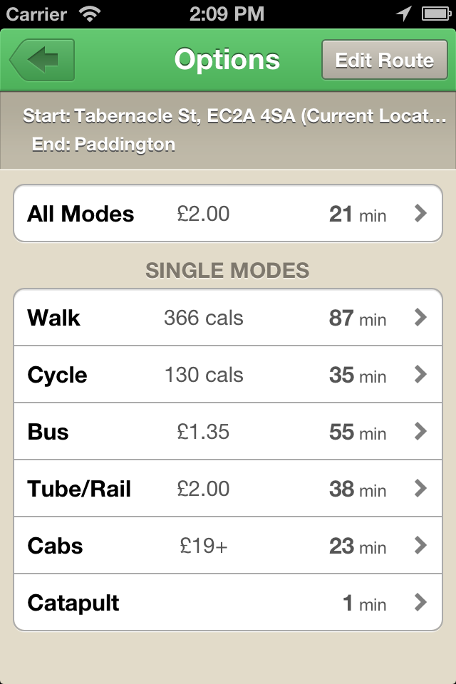
Task: Choose the Cycle option label
Action: click(58, 375)
